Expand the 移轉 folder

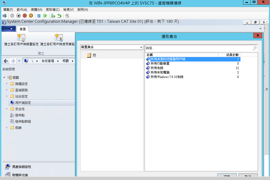click(7, 128)
